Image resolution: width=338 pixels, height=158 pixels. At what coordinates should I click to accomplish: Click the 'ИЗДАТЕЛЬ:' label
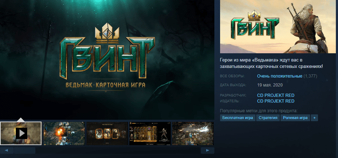[x=230, y=101]
